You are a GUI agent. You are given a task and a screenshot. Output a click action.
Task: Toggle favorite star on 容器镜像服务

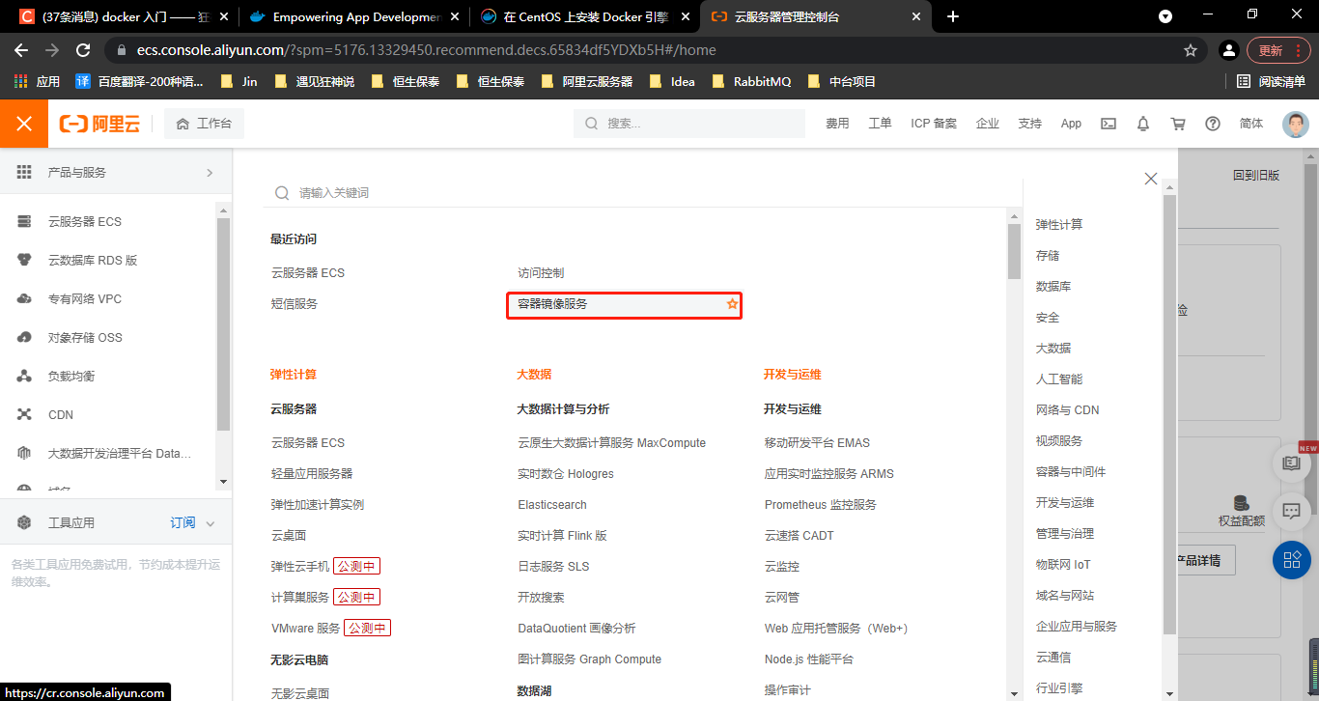[x=732, y=304]
